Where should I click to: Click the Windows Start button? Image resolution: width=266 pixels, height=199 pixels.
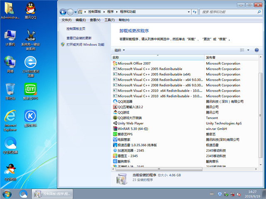pos(7,194)
